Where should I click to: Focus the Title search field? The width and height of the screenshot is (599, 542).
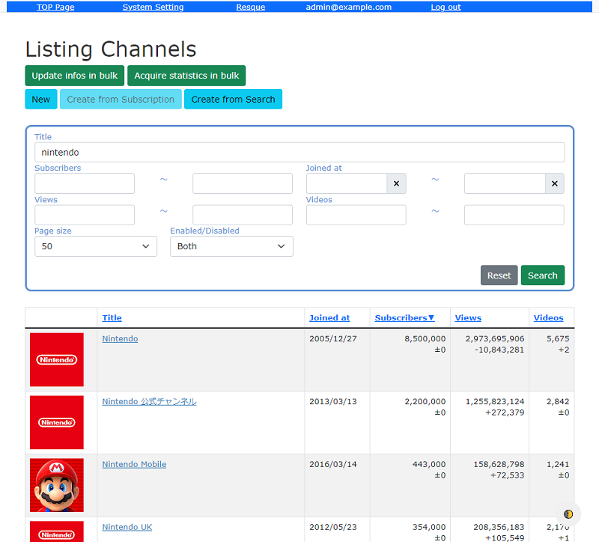click(299, 153)
